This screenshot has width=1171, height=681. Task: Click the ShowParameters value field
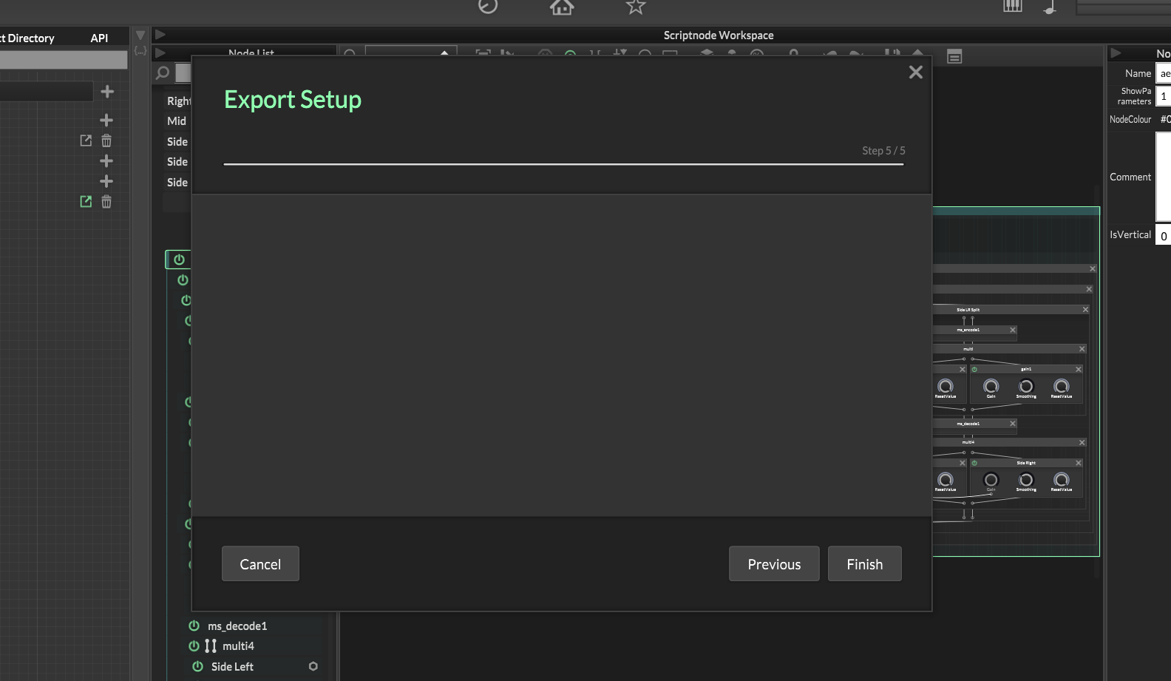[1163, 96]
